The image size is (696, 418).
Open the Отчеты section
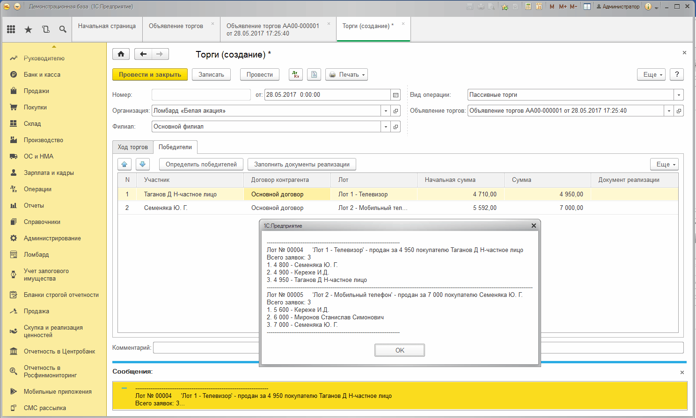tap(34, 206)
